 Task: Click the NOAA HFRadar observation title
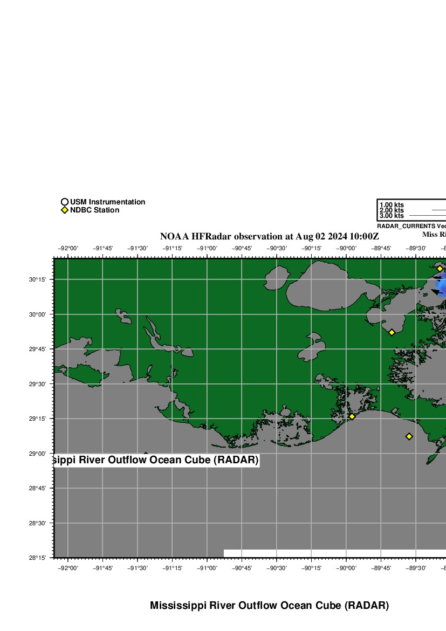(x=270, y=237)
